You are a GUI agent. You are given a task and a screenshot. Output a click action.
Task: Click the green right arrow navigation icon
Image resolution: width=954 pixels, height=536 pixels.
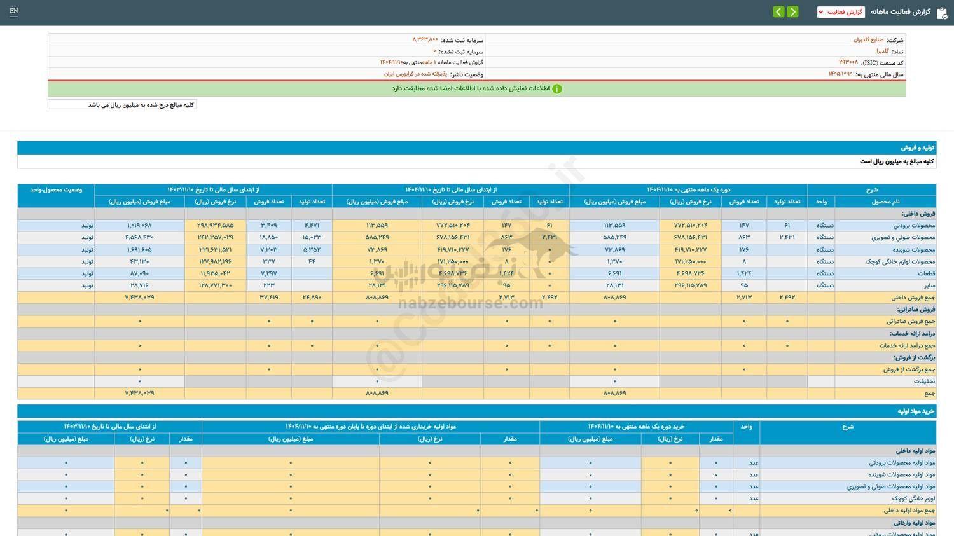point(792,11)
